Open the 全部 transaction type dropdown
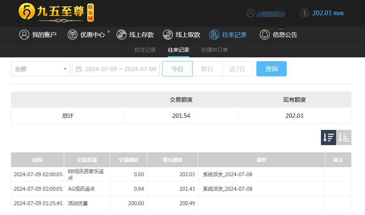The image size is (365, 215). point(41,69)
